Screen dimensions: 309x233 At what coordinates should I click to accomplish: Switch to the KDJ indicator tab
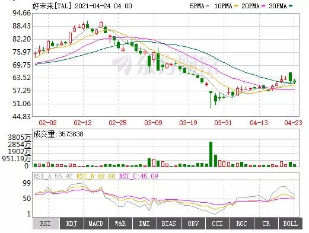click(72, 224)
